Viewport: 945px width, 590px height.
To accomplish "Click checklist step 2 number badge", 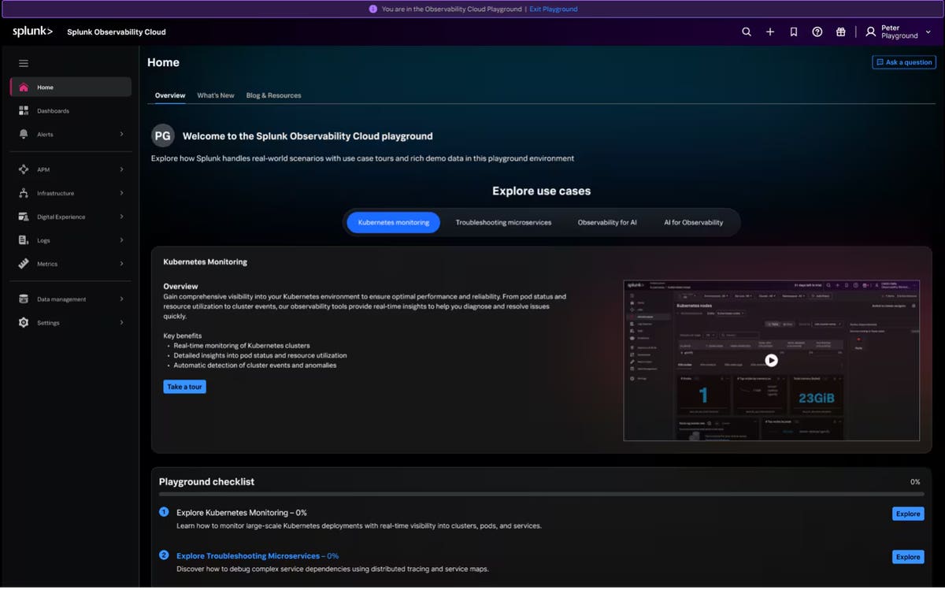I will pos(164,555).
